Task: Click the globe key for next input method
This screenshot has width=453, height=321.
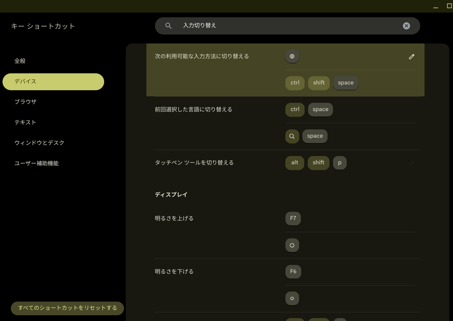Action: click(292, 56)
